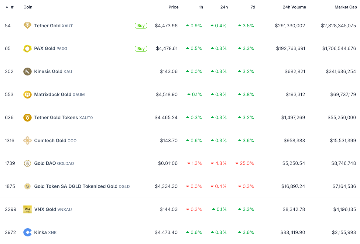Select the Tether Gold Tokens logo

point(27,117)
